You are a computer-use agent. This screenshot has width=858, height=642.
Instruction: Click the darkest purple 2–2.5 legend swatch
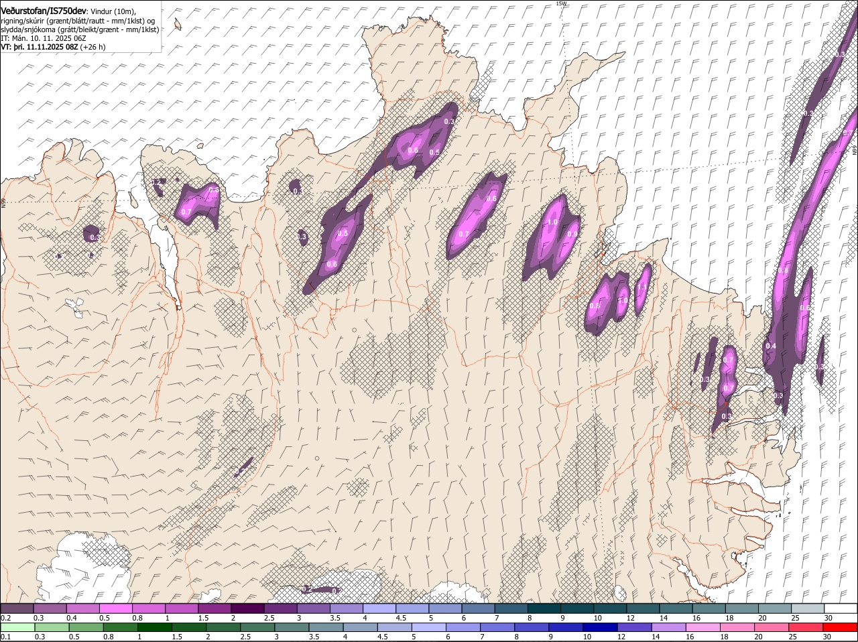(247, 608)
